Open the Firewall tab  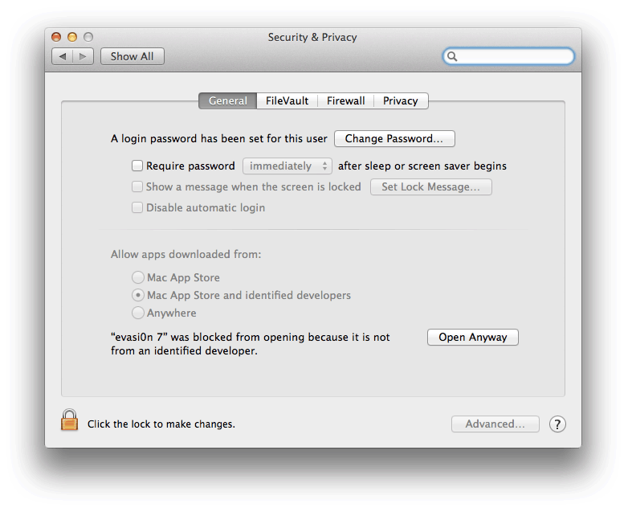[345, 100]
